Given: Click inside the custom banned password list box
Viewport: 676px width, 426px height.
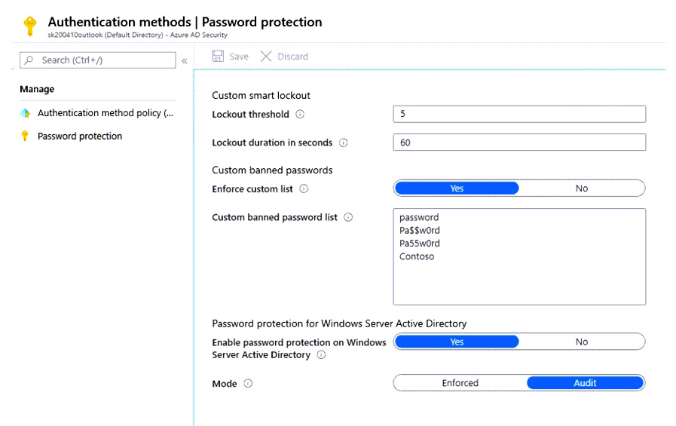Looking at the screenshot, I should coord(518,279).
